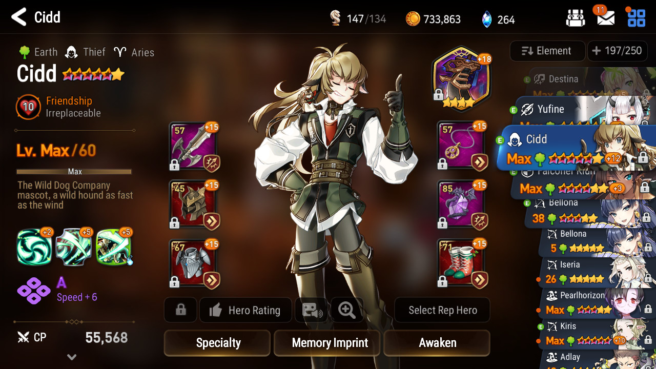The image size is (656, 369).
Task: Open the Memory Imprint tab
Action: tap(329, 343)
